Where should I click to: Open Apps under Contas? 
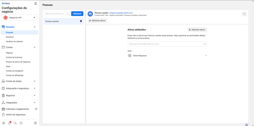coord(8,66)
